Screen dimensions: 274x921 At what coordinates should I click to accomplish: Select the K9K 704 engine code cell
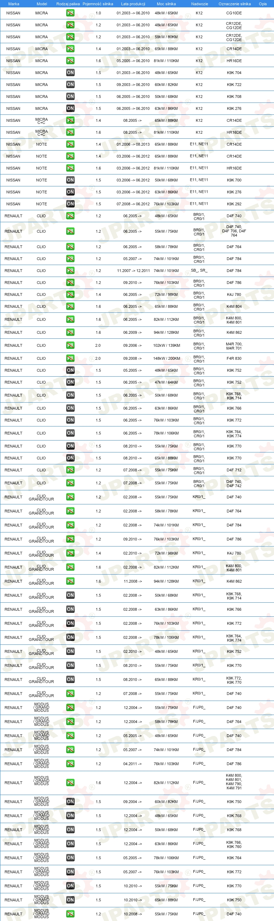pos(234,73)
